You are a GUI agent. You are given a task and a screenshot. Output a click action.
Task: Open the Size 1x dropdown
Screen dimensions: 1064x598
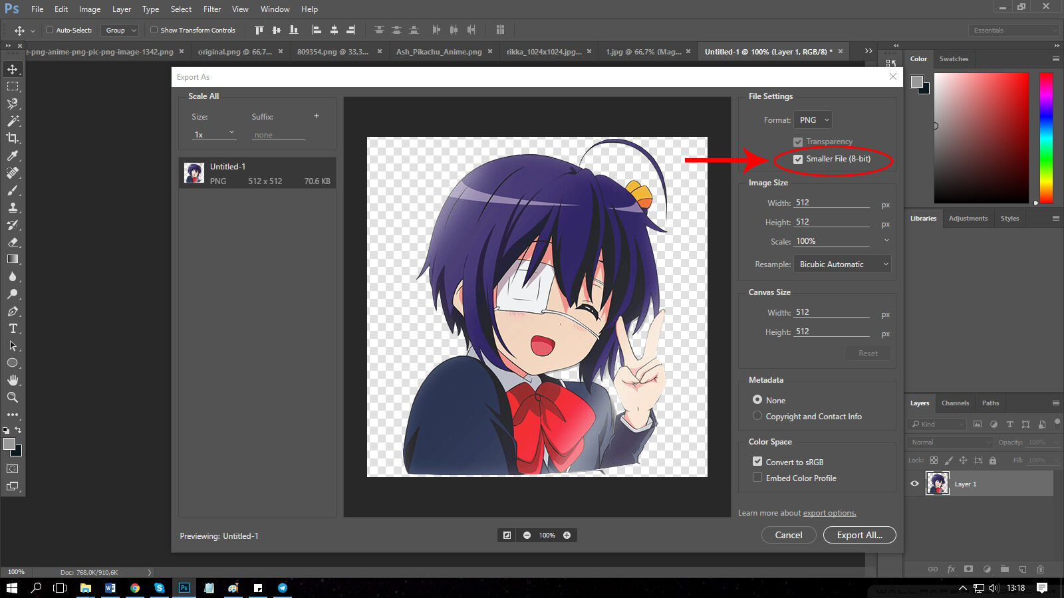(x=214, y=134)
